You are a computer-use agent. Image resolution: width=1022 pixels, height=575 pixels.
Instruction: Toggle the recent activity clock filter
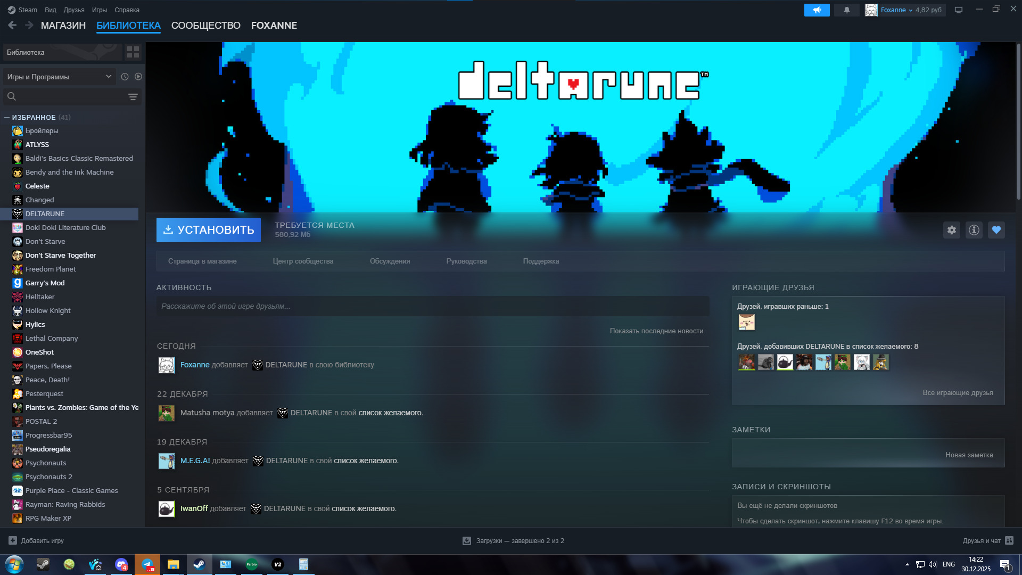125,77
